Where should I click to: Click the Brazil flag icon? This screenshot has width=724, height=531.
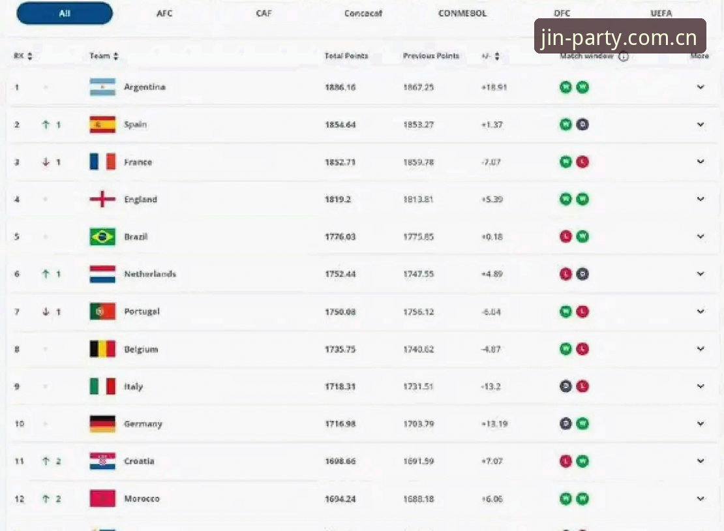point(102,236)
